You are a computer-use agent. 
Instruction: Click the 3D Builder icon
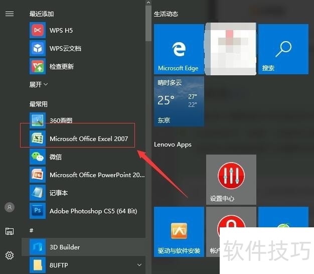click(38, 247)
